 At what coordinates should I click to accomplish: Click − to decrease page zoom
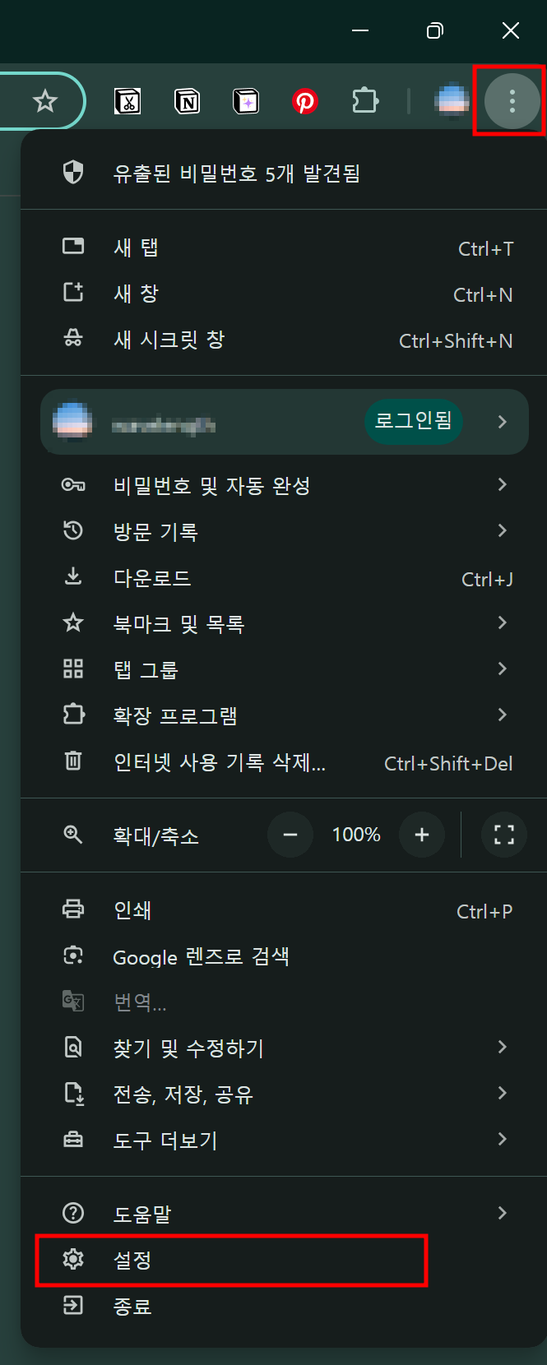[x=290, y=835]
